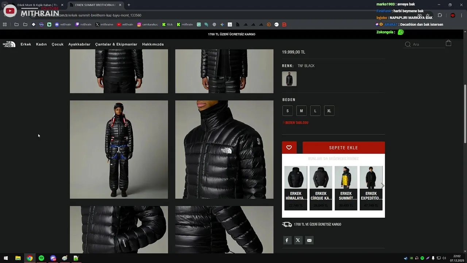Open a new browser tab

pyautogui.click(x=129, y=5)
